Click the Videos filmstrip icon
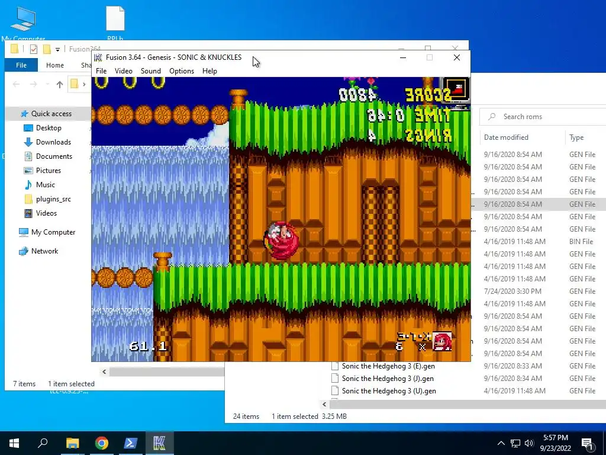 point(28,213)
